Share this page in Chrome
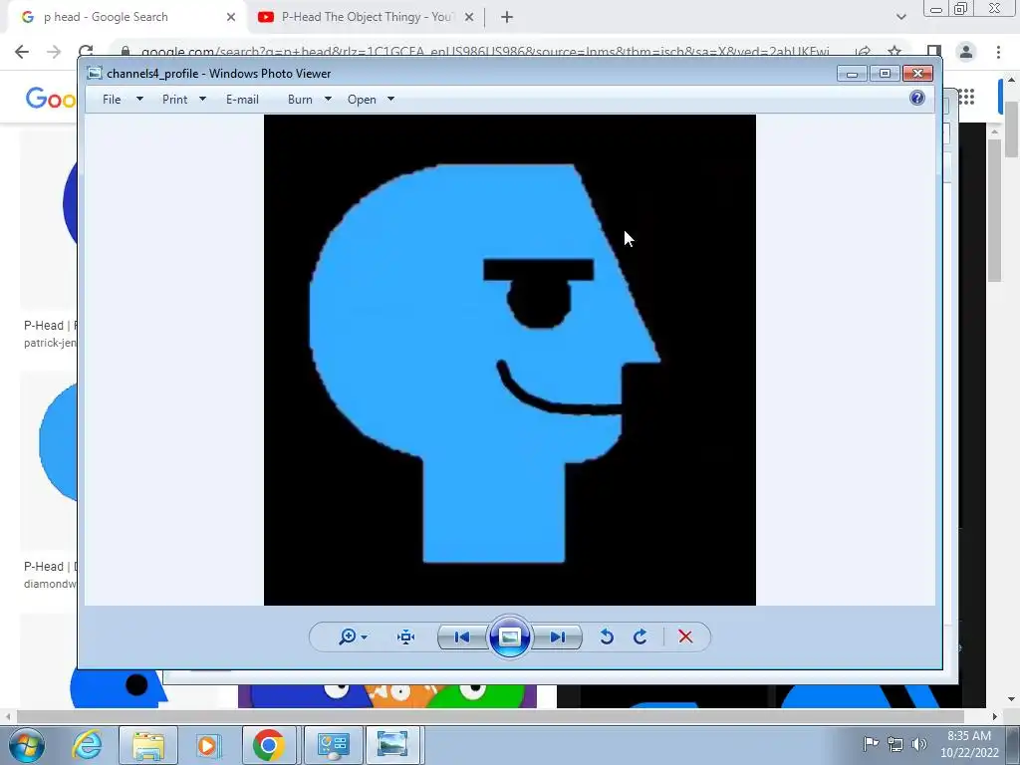1020x765 pixels. point(864,51)
